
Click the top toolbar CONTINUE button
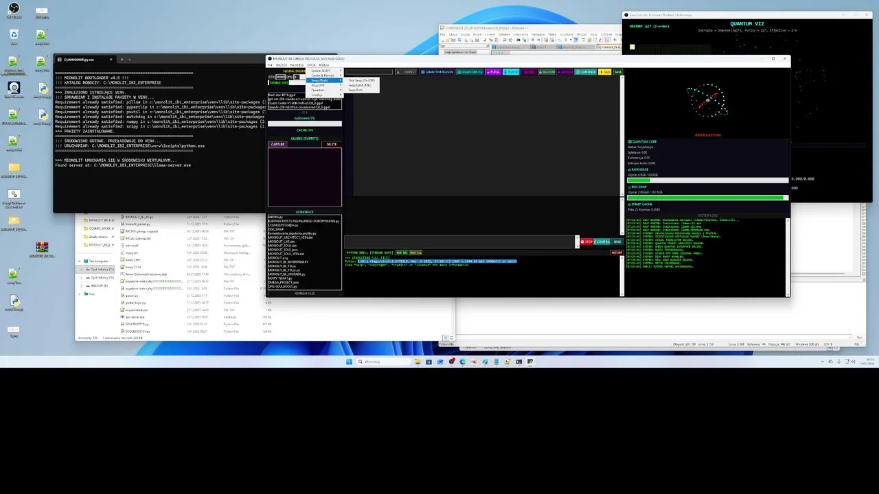pos(586,72)
